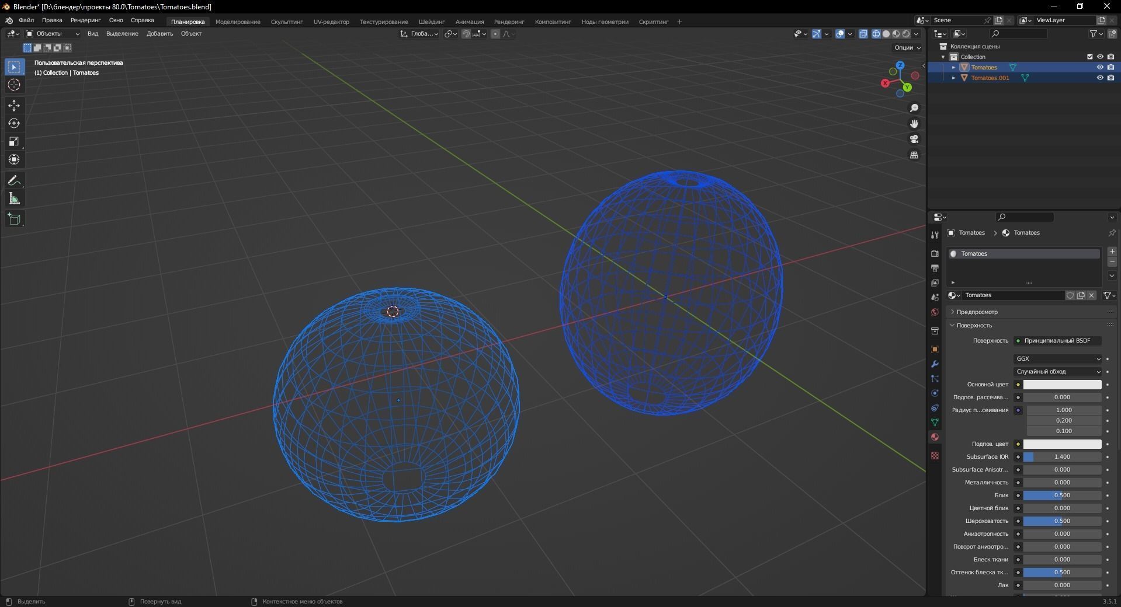Select the Rotate tool

(14, 124)
